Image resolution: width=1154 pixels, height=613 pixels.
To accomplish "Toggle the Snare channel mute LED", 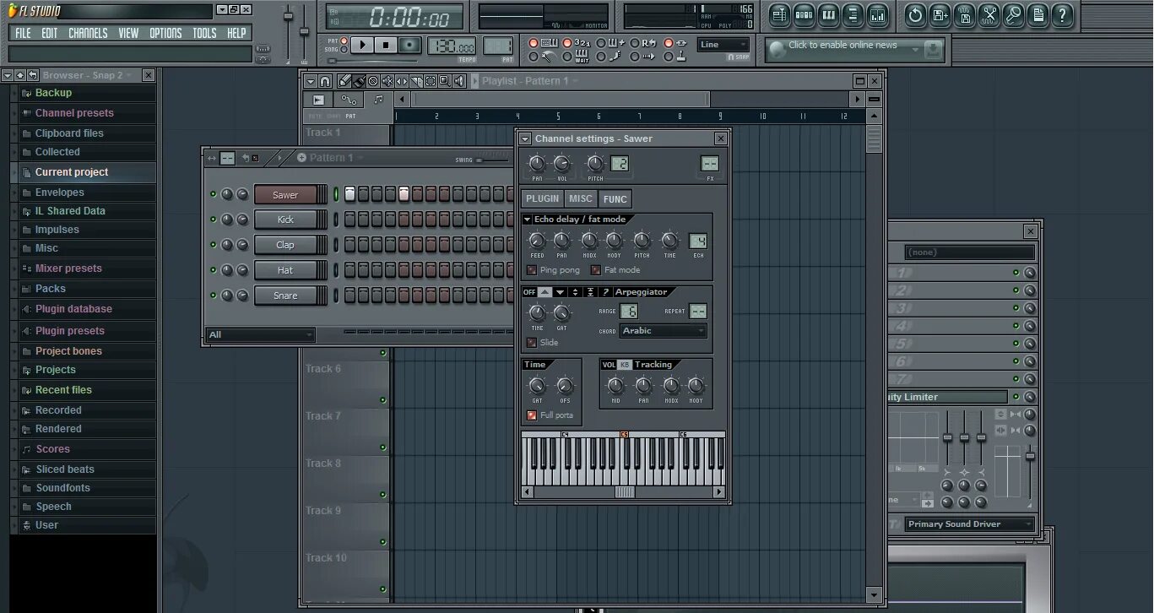I will 214,296.
